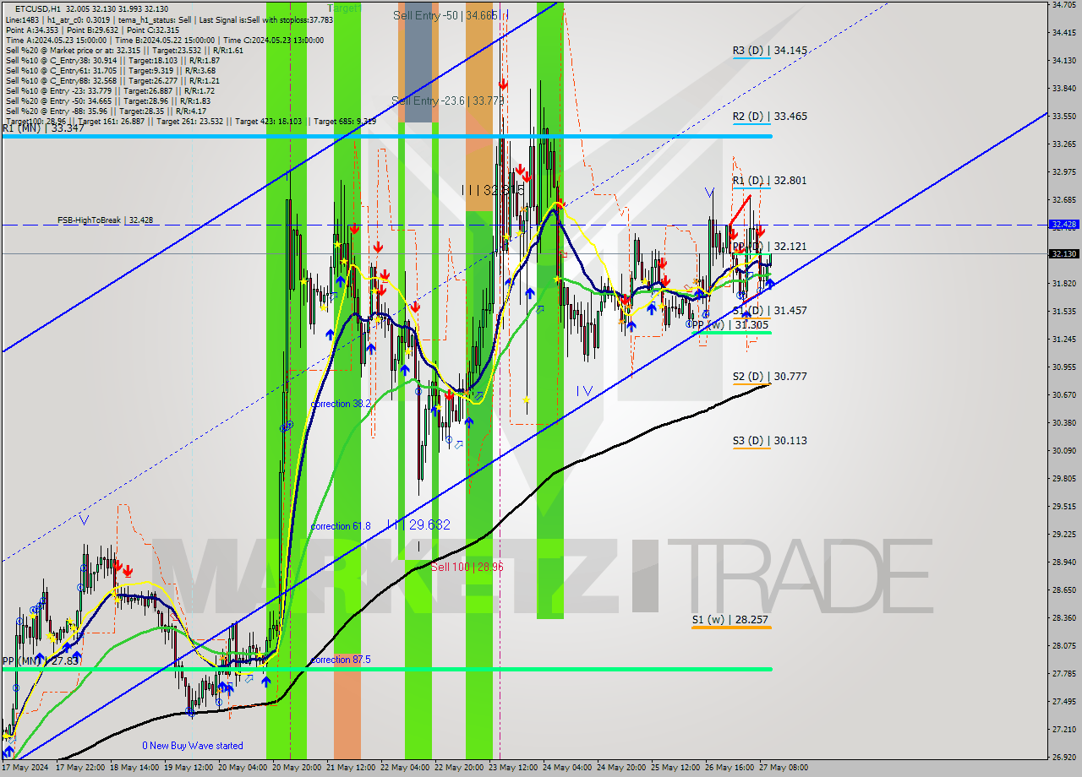Image resolution: width=1082 pixels, height=777 pixels.
Task: Click the '0 New Buy Wave started' label
Action: click(x=193, y=746)
